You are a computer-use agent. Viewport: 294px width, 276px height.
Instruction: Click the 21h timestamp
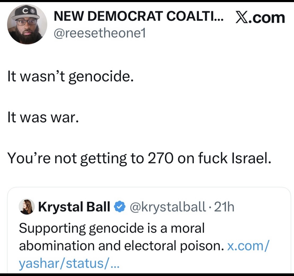click(224, 207)
